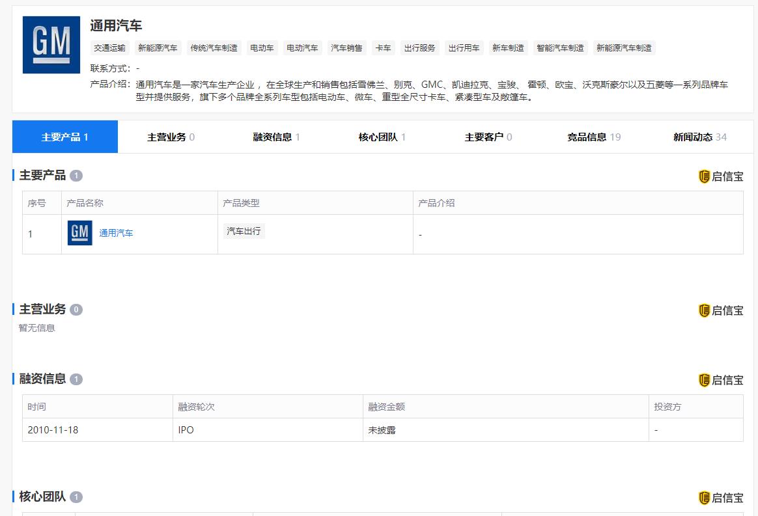This screenshot has height=516, width=758.
Task: Select the 汽车销售 tag
Action: click(346, 48)
